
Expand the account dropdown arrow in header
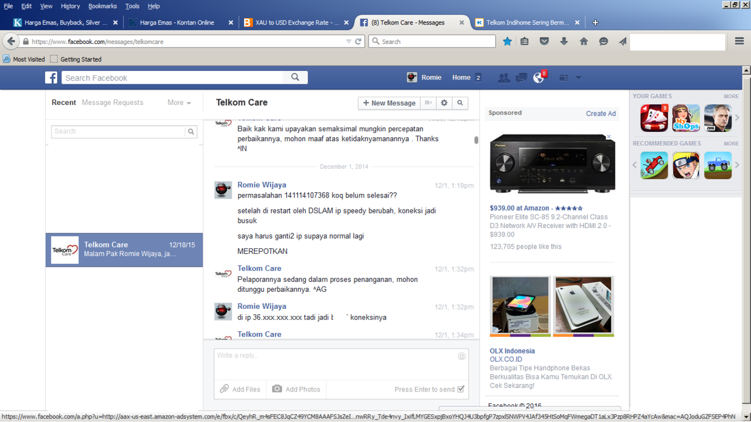click(x=579, y=78)
